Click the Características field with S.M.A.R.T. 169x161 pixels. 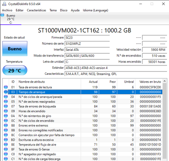(x=116, y=74)
